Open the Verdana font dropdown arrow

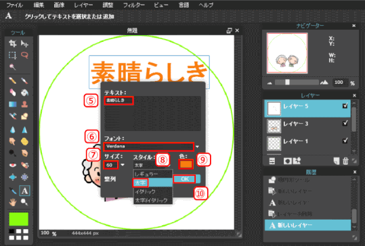[x=197, y=147]
